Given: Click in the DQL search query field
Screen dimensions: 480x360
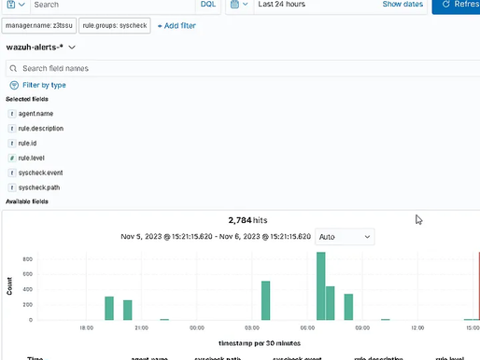Looking at the screenshot, I should click(x=113, y=5).
